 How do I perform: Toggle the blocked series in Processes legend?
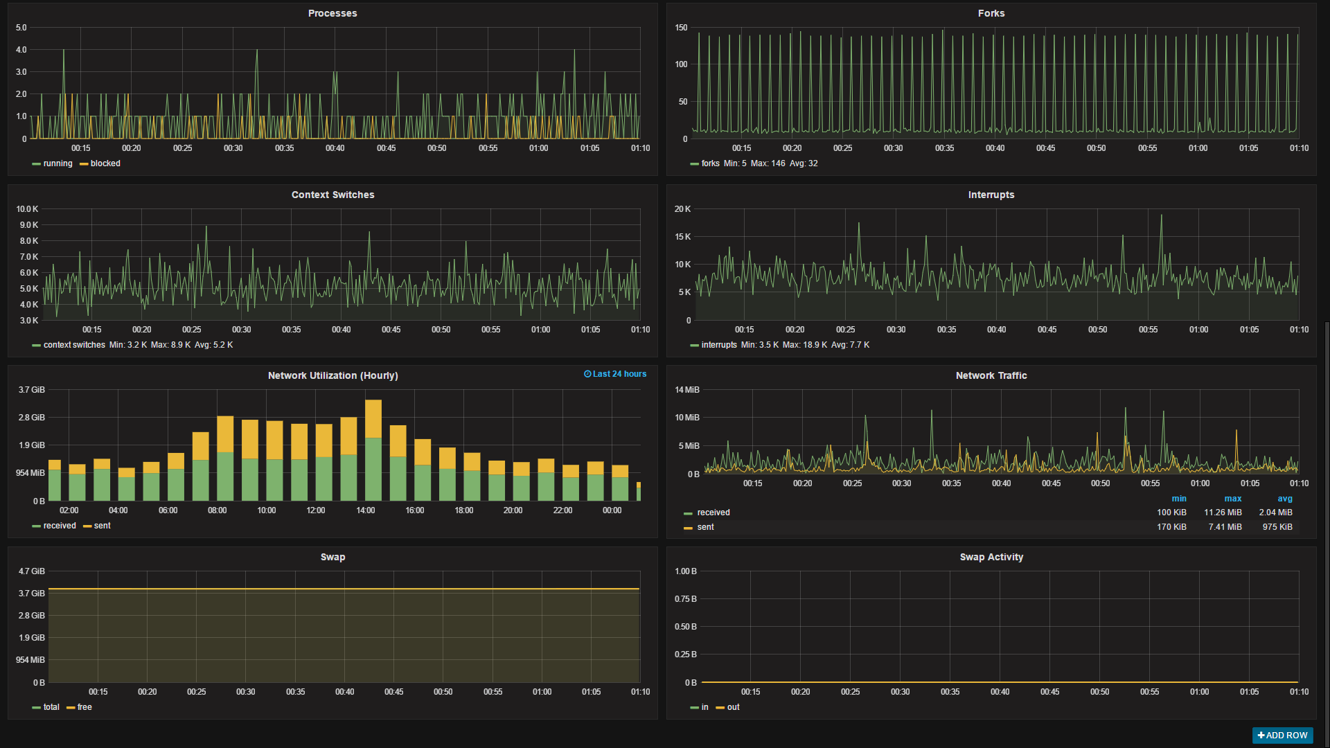click(105, 163)
